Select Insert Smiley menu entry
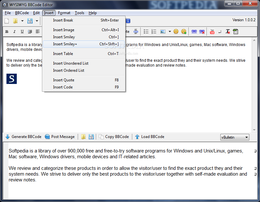 coord(84,37)
